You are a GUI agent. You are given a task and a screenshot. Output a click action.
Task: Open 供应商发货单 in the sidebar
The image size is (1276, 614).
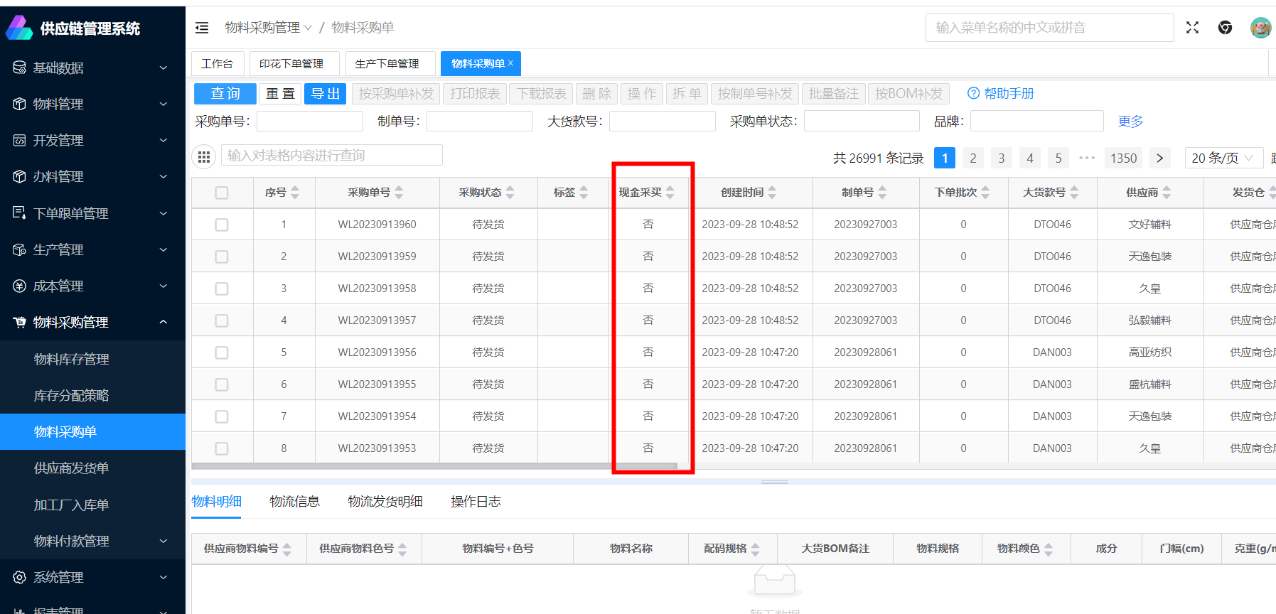click(x=71, y=468)
